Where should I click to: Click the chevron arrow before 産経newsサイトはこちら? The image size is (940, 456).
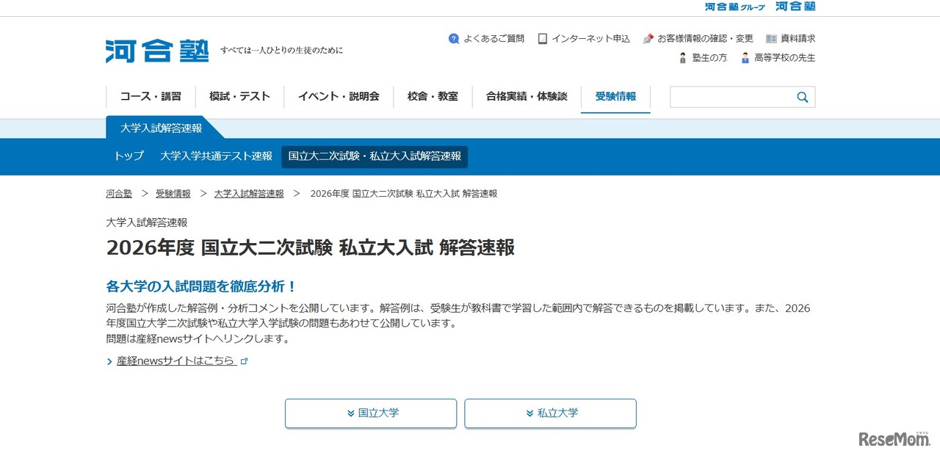click(x=108, y=361)
